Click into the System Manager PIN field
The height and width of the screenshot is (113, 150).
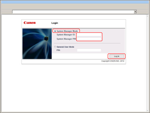pyautogui.click(x=89, y=39)
